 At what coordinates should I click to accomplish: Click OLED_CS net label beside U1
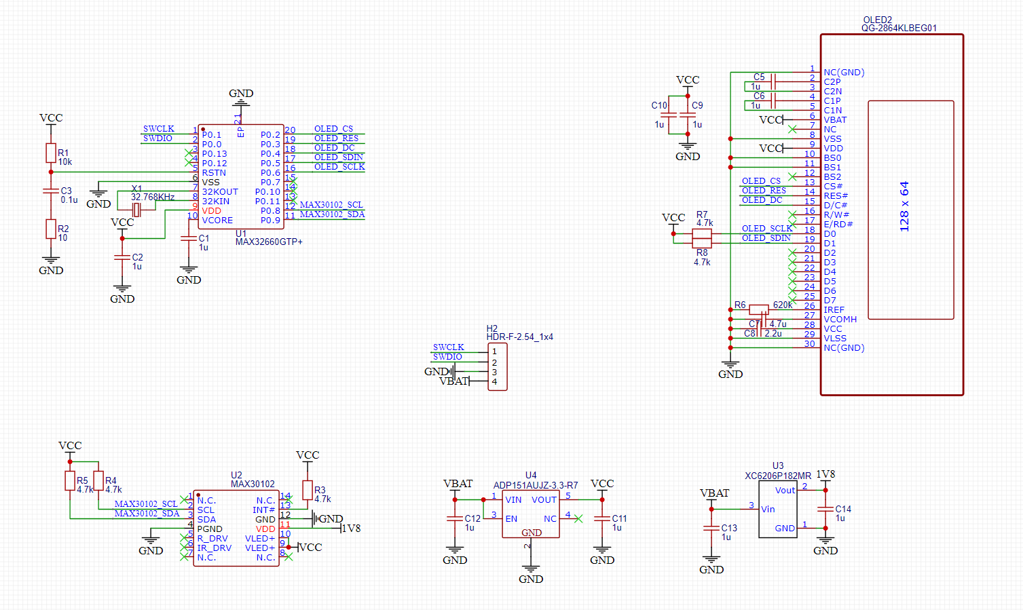click(333, 129)
